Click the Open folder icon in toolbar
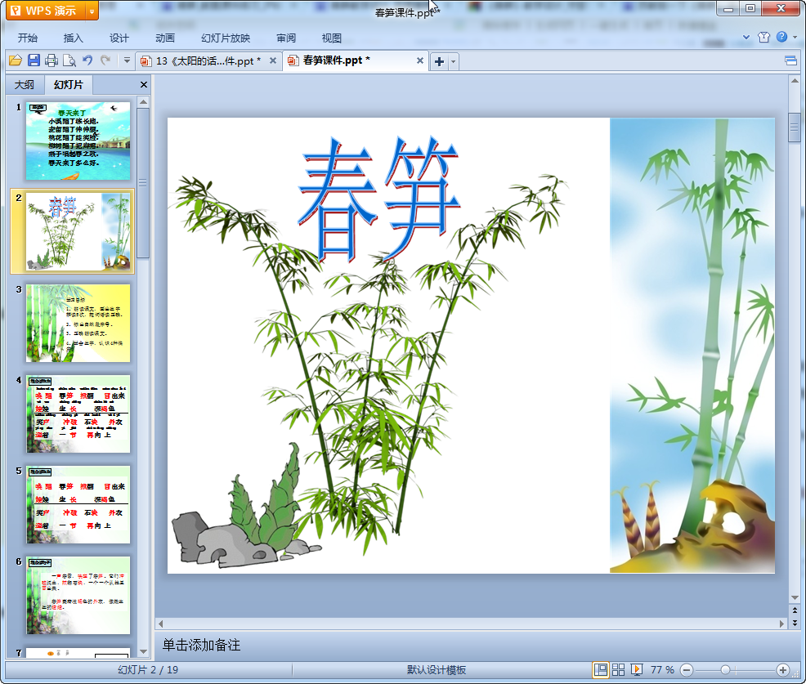This screenshot has height=684, width=806. coord(16,60)
